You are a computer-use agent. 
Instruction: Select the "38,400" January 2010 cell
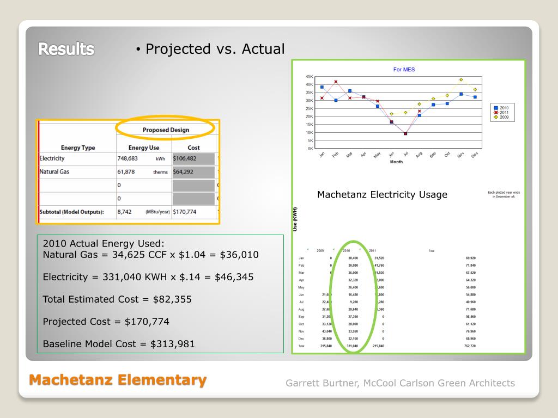(353, 259)
